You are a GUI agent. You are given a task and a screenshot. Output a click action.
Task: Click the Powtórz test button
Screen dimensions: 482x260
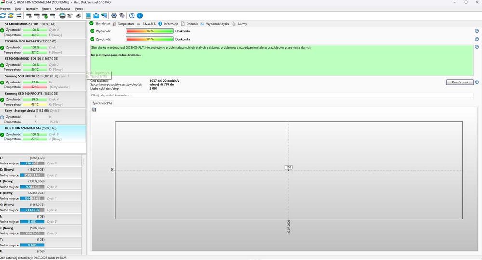pyautogui.click(x=460, y=82)
